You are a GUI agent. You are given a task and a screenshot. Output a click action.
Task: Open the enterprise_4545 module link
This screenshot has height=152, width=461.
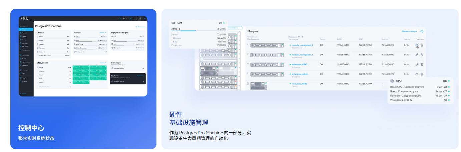300,64
